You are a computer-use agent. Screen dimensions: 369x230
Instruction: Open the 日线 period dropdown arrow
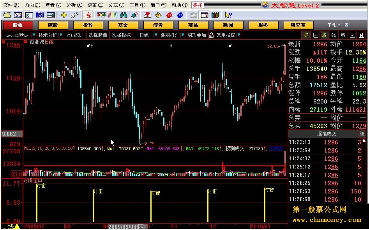[155, 35]
